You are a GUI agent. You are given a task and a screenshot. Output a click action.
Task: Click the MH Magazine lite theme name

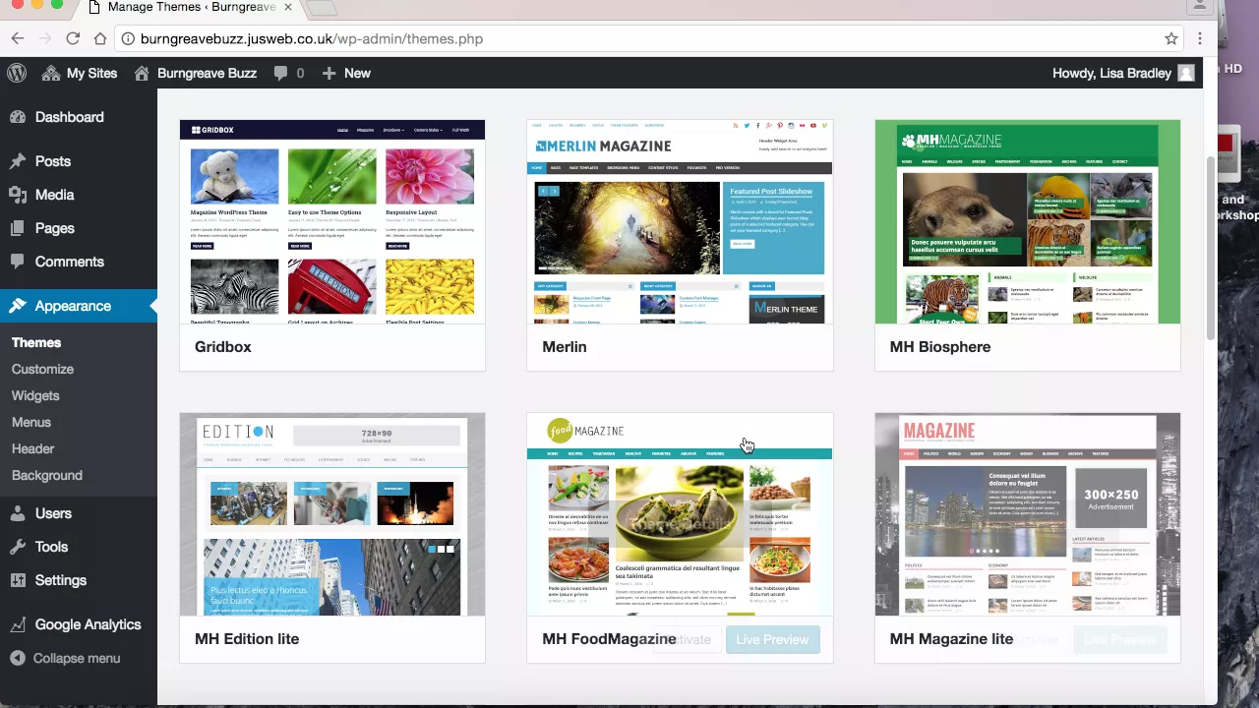[x=951, y=639]
